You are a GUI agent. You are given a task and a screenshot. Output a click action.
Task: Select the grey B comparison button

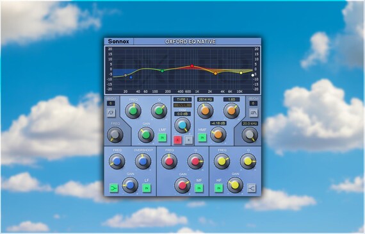click(x=189, y=140)
